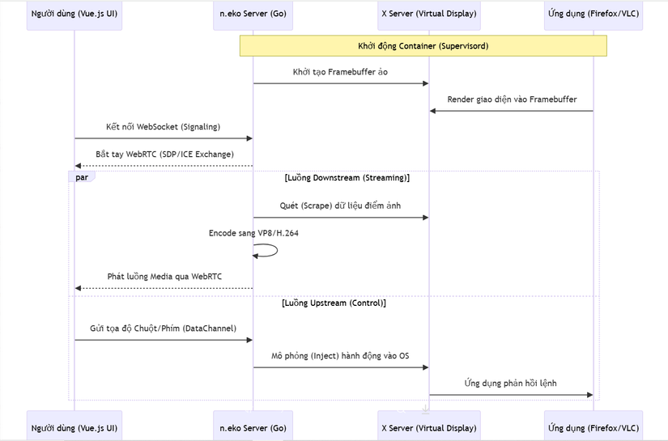Click the "Khởi tạo Framebuffer ảo" message label
The image size is (668, 441).
coord(340,72)
